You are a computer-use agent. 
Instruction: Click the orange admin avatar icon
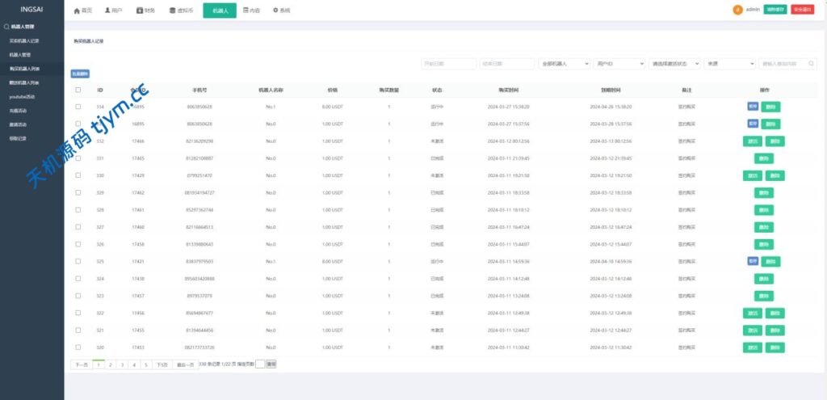coord(737,10)
